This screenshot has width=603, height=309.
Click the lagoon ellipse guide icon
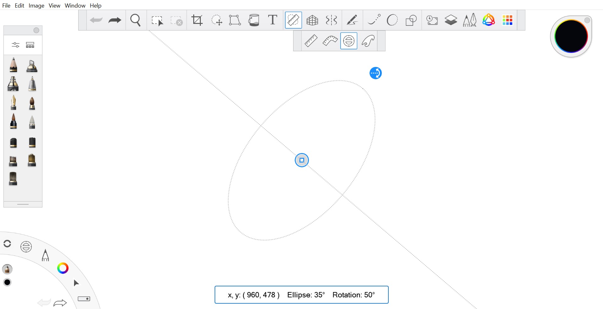click(x=26, y=247)
